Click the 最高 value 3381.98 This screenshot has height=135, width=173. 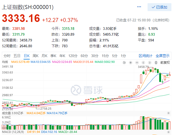click(19, 29)
